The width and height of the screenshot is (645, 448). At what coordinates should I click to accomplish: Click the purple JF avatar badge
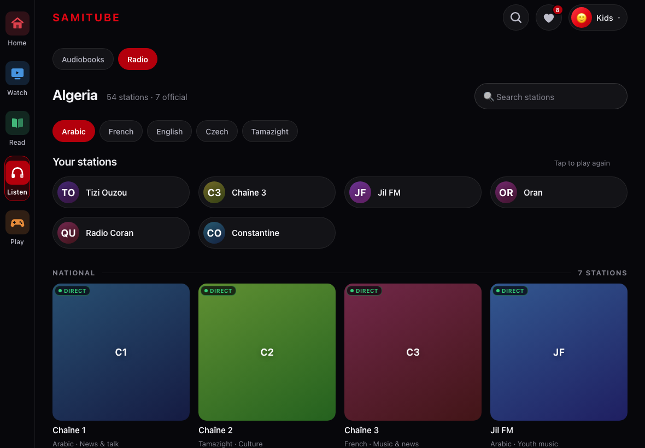coord(360,192)
